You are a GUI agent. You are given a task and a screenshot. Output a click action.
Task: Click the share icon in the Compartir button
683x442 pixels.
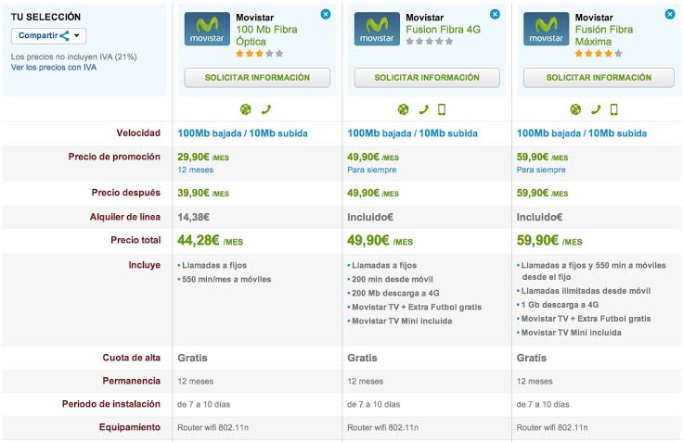click(x=64, y=35)
